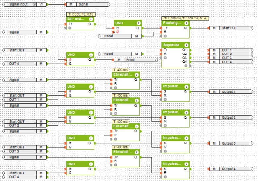The width and height of the screenshot is (258, 181).
Task: Select the Signal Input virtual input block
Action: point(25,4)
